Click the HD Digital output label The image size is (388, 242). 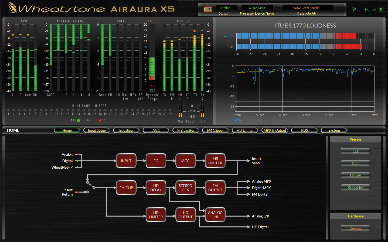coord(260,227)
